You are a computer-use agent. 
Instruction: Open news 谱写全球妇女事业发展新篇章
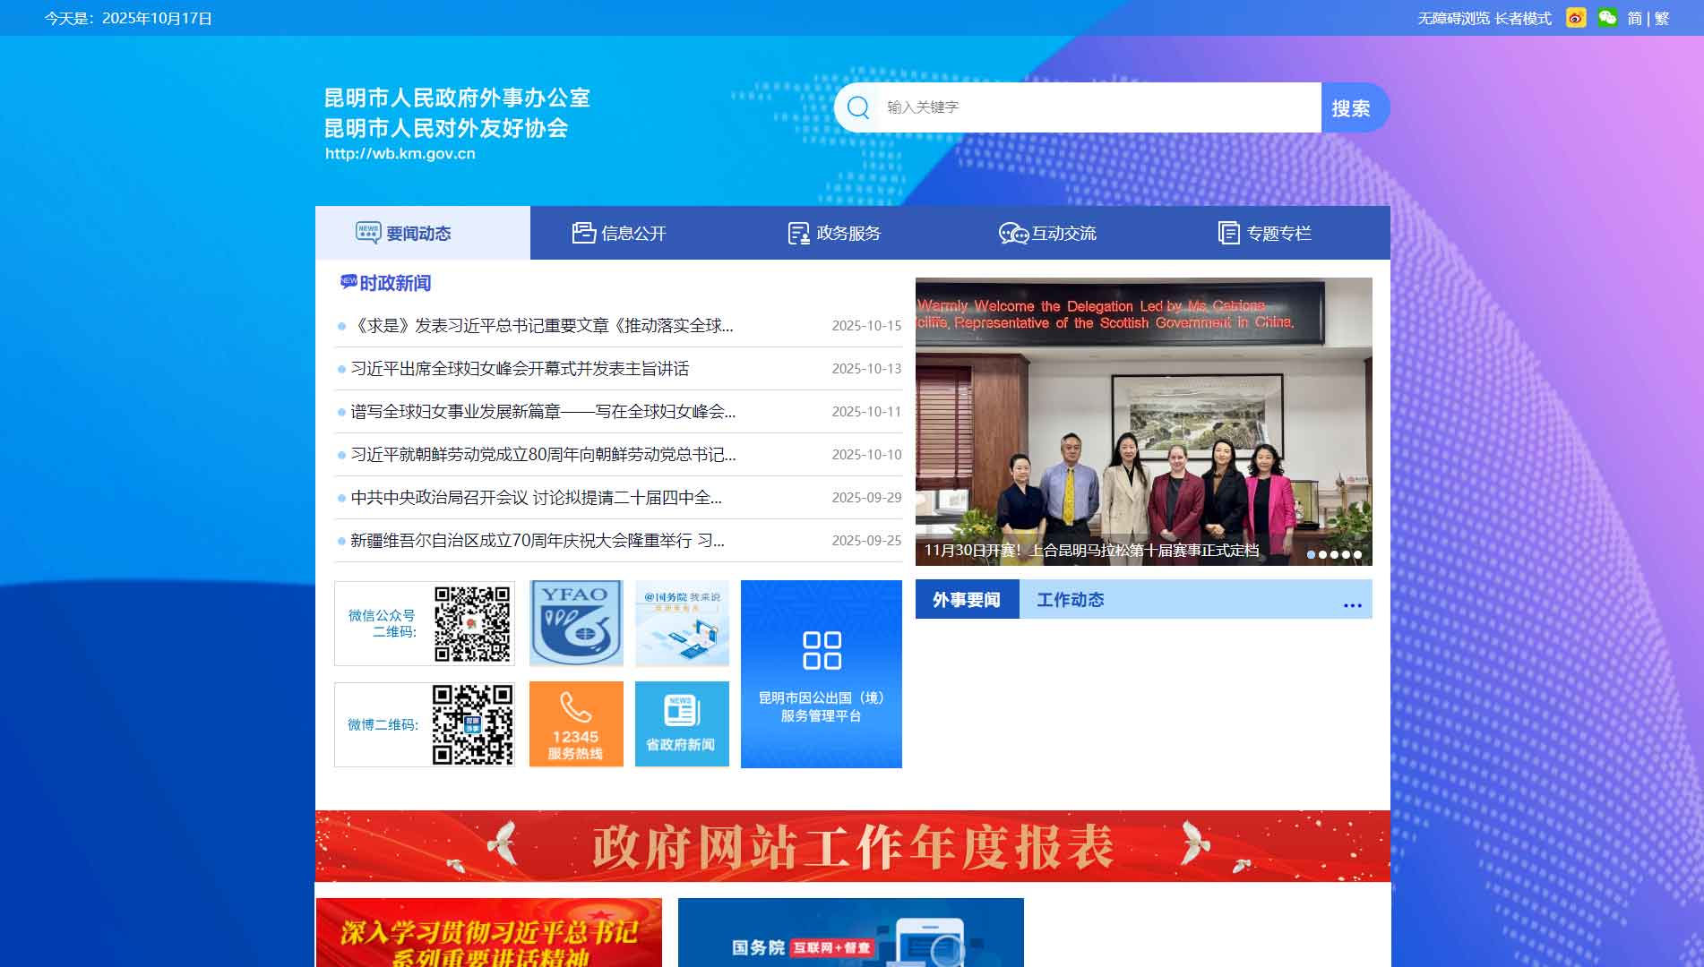tap(543, 412)
